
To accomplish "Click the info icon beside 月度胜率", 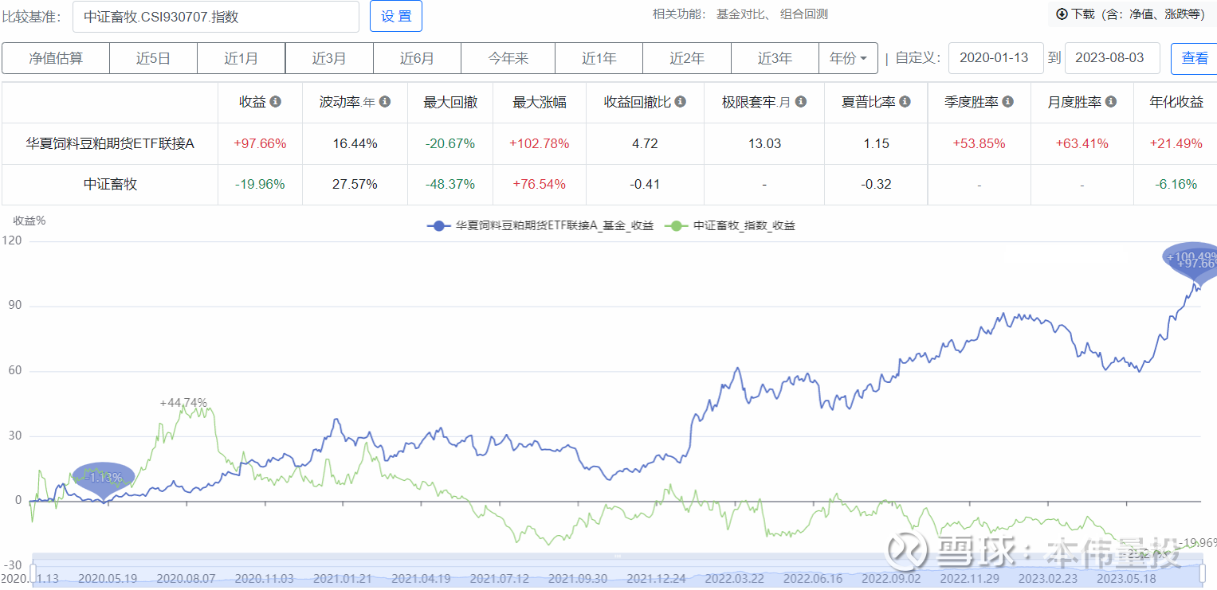I will (x=1111, y=102).
